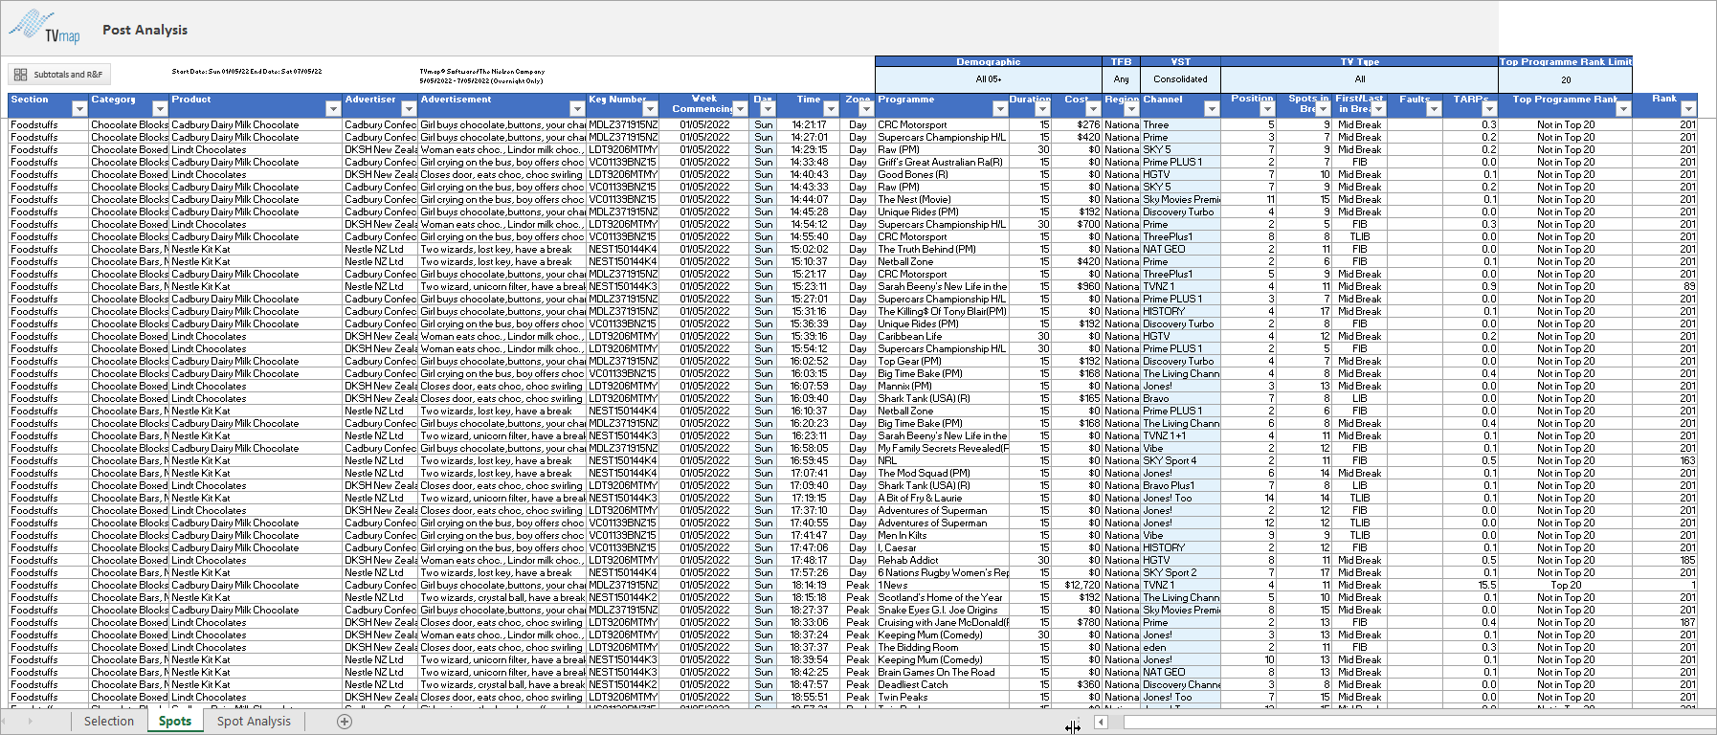The image size is (1717, 735).
Task: Click the Demographic header cell
Action: 988,61
